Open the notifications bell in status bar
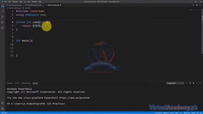The width and height of the screenshot is (203, 114). point(201,113)
